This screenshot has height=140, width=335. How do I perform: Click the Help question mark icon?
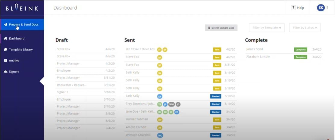click(x=293, y=8)
